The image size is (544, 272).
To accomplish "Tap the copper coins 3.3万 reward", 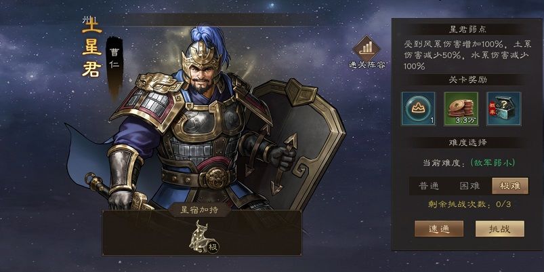I will click(461, 109).
